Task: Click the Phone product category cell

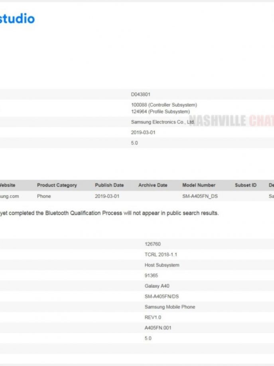Action: coord(44,197)
